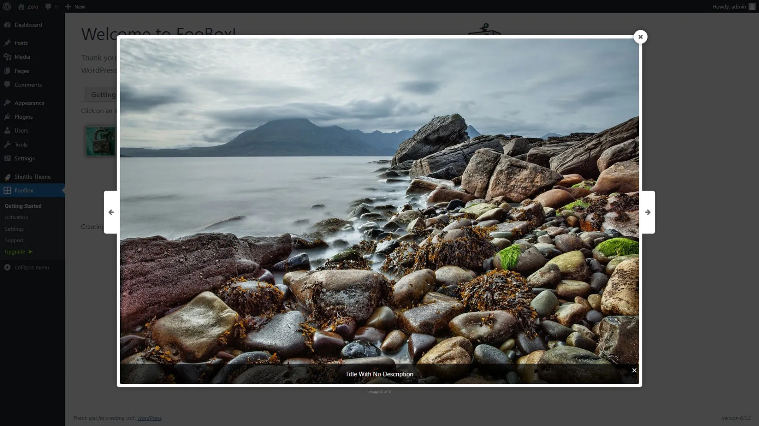Go to Dashboard in sidebar
759x426 pixels.
[x=28, y=25]
